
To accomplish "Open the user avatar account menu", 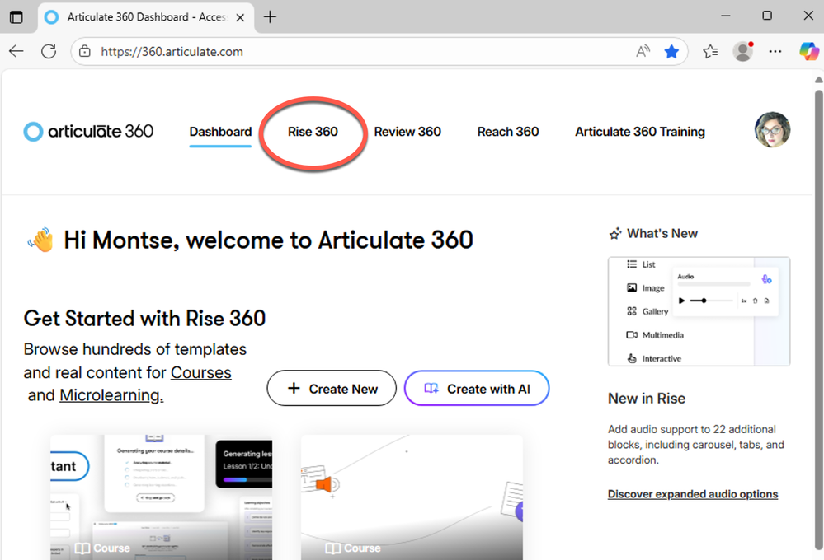I will coord(772,129).
